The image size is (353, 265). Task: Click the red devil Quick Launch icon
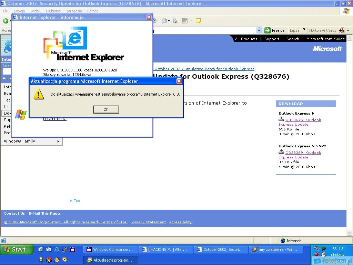(x=49, y=259)
